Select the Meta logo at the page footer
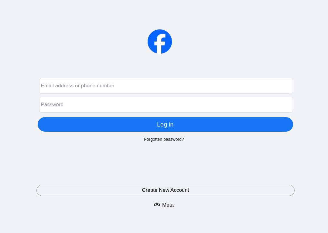The height and width of the screenshot is (233, 328). coord(164,205)
